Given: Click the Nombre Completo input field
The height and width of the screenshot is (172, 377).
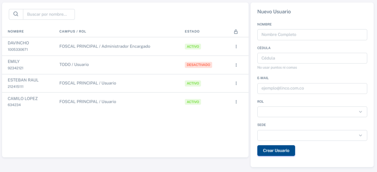Looking at the screenshot, I should click(312, 35).
